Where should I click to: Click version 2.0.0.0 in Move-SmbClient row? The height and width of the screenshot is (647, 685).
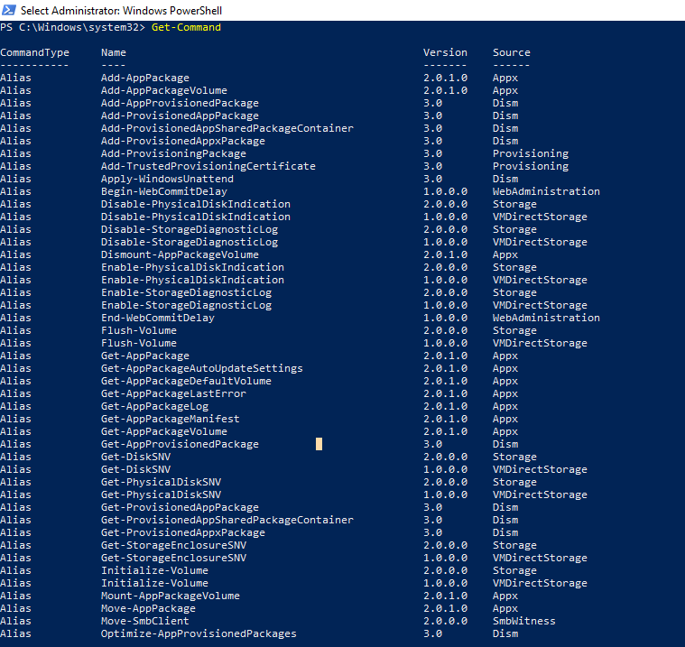point(445,621)
